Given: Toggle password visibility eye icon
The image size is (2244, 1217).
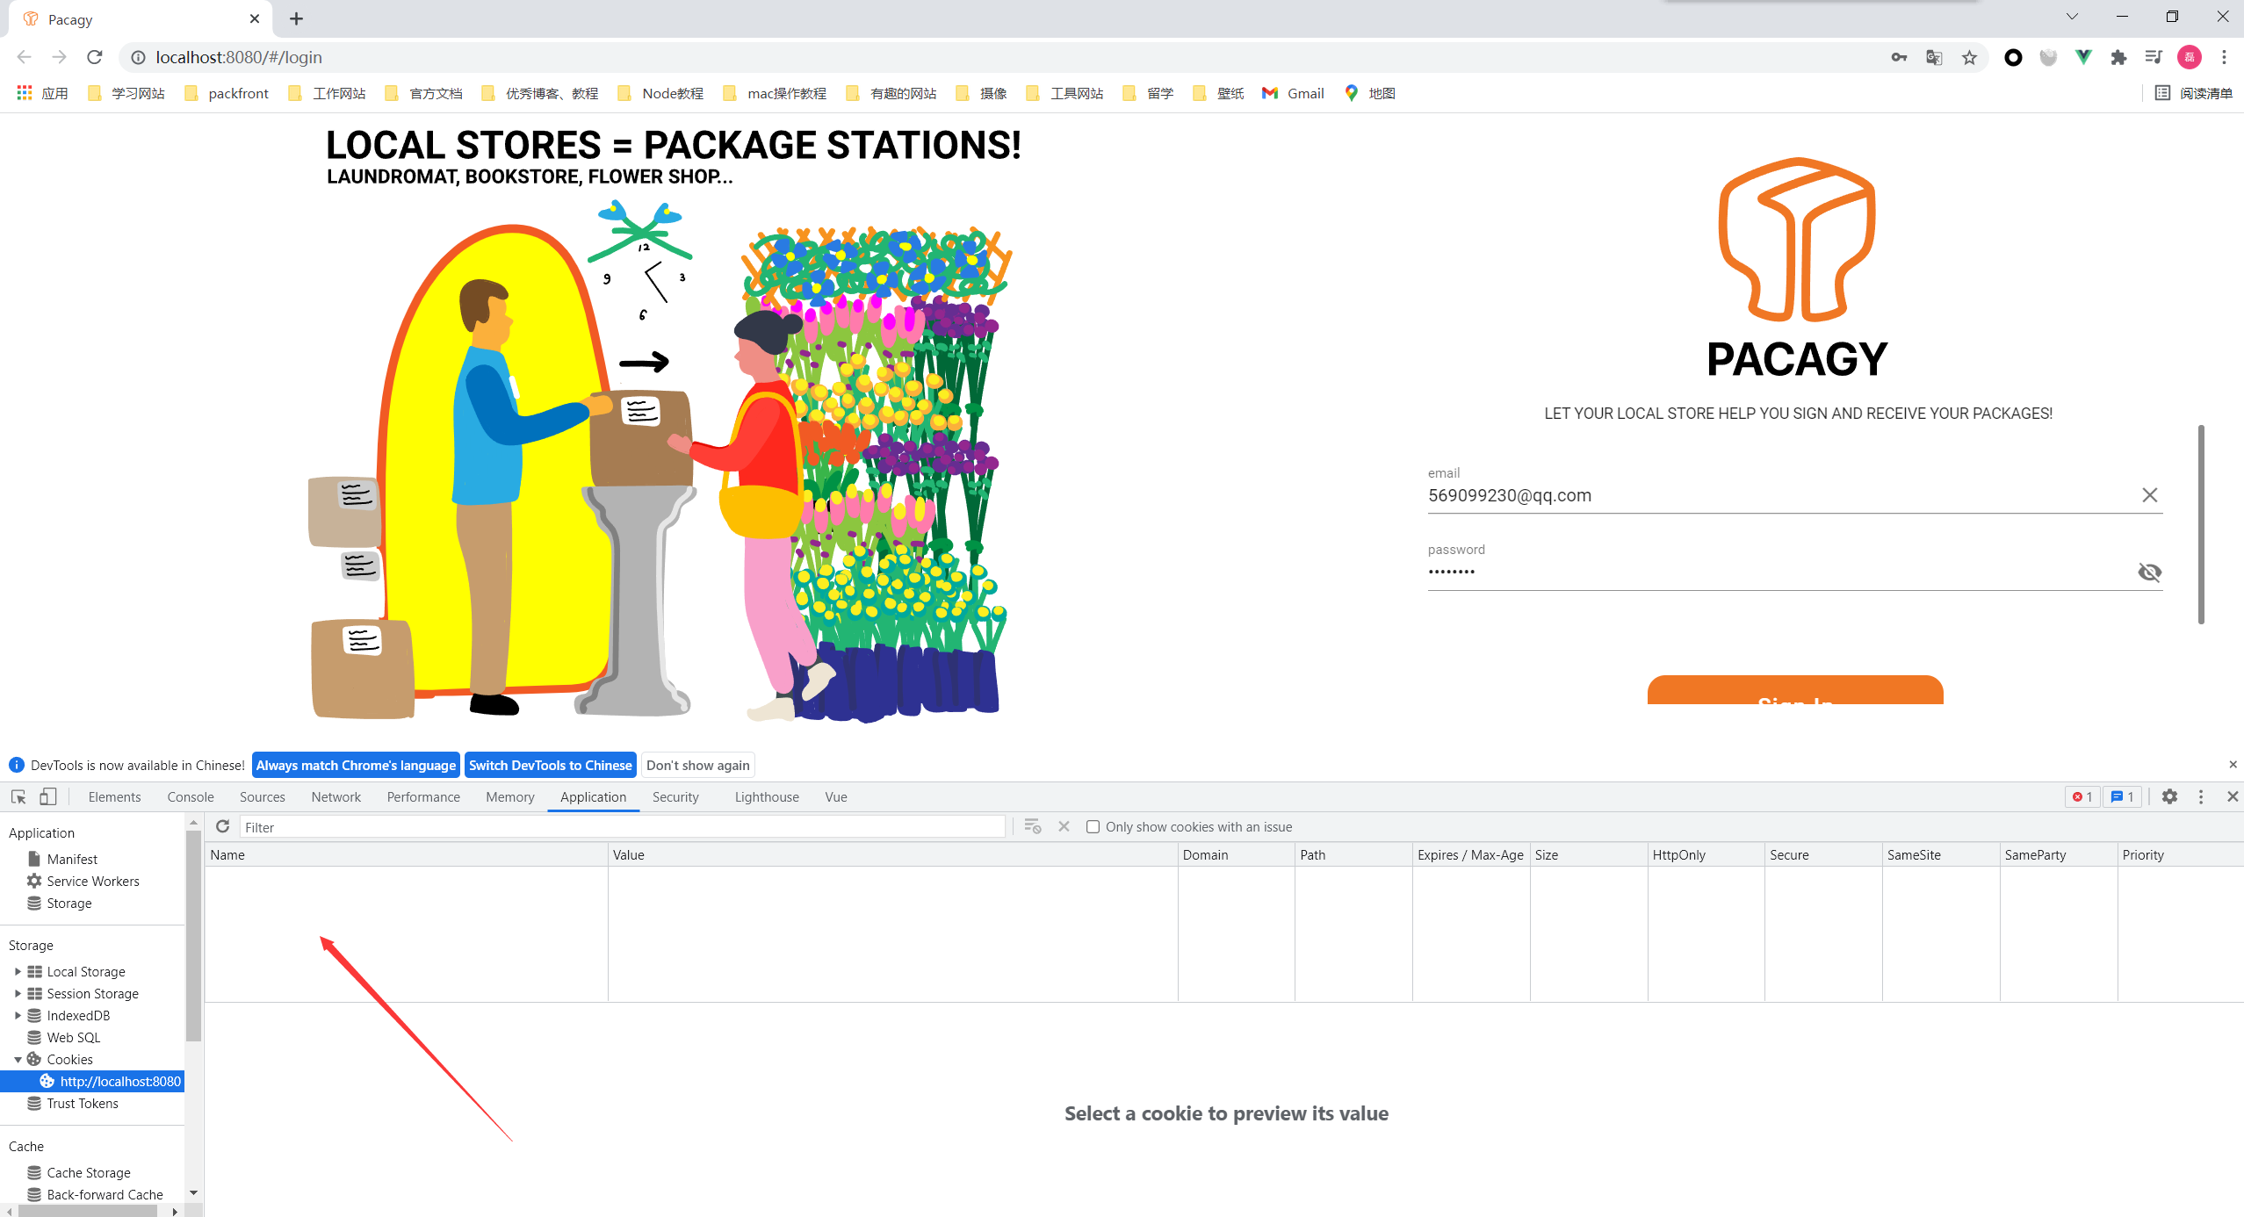Looking at the screenshot, I should coord(2149,572).
